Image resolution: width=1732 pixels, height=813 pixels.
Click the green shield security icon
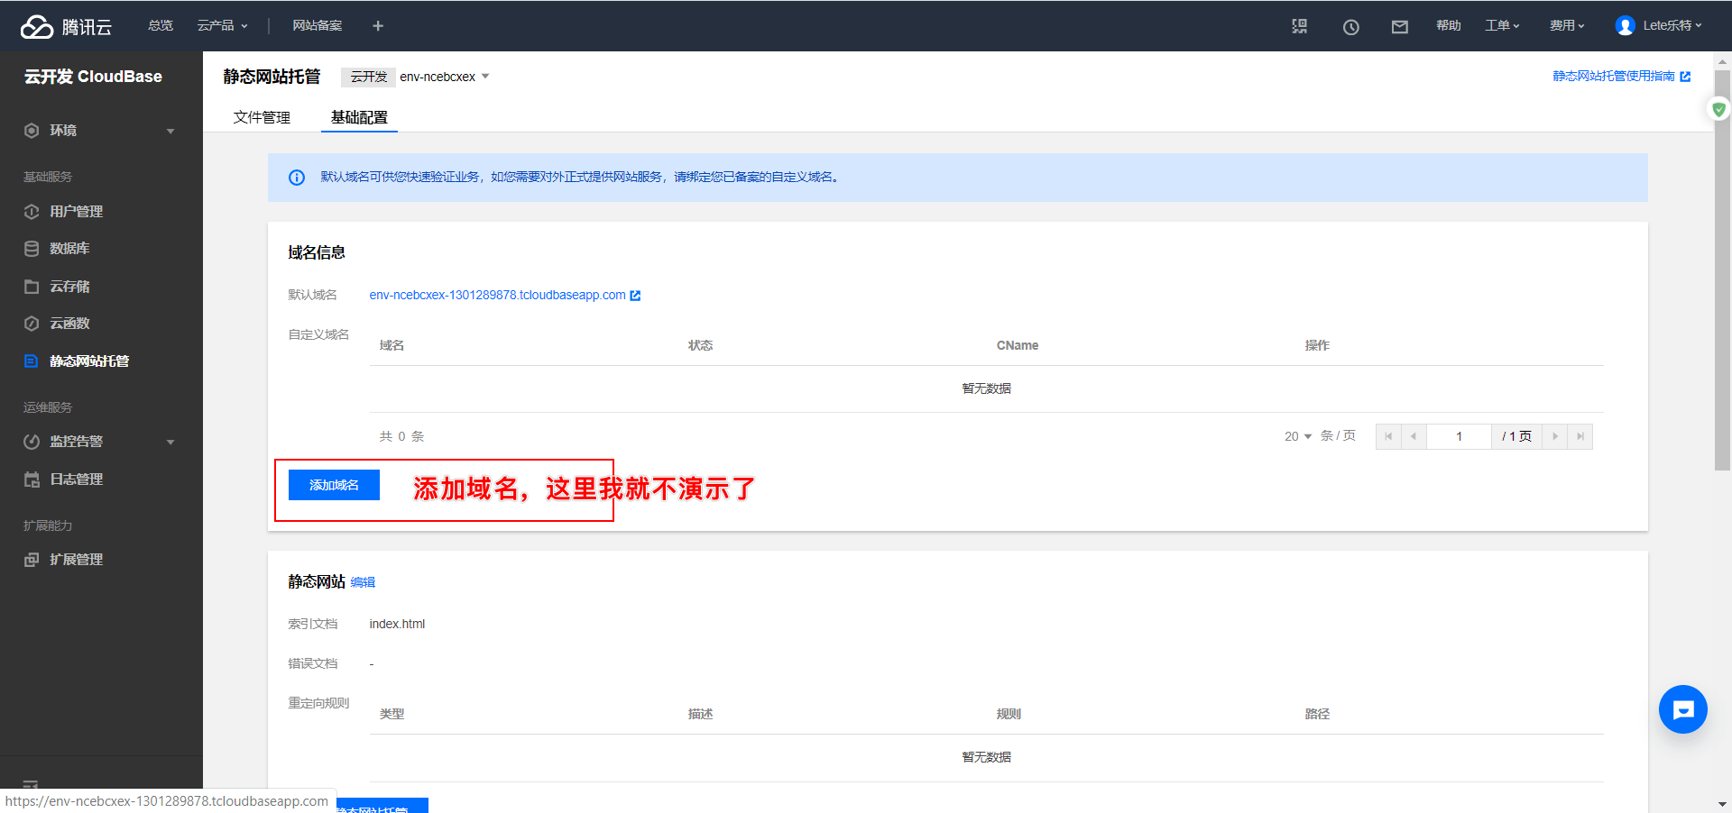(1718, 109)
